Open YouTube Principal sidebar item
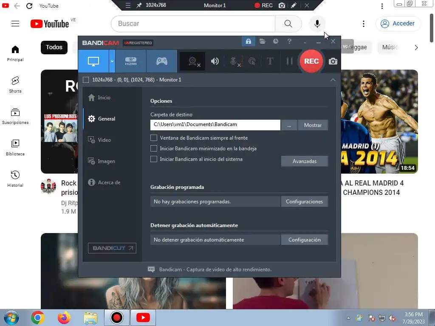Viewport: 435px width, 326px height. pyautogui.click(x=15, y=53)
